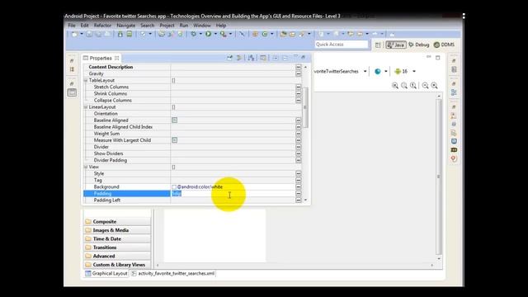Open browse button for Style row
This screenshot has height=297, width=528.
(299, 173)
